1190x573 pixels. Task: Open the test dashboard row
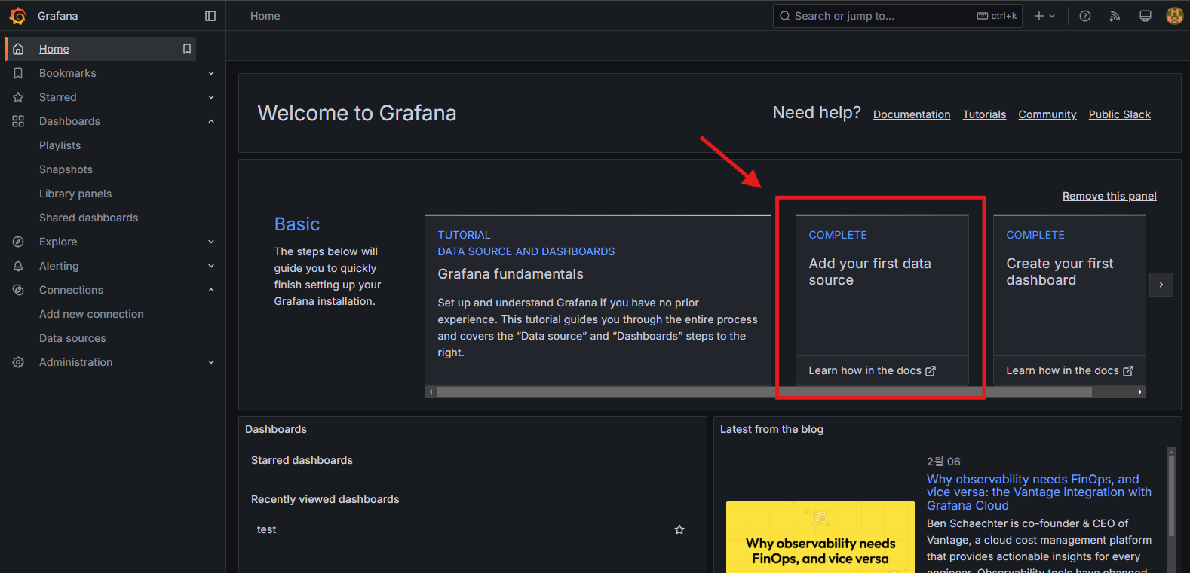473,529
